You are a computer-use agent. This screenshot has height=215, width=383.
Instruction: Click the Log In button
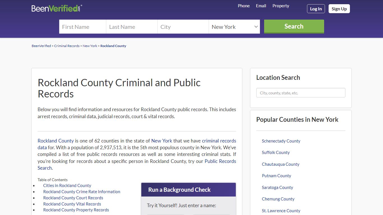316,9
